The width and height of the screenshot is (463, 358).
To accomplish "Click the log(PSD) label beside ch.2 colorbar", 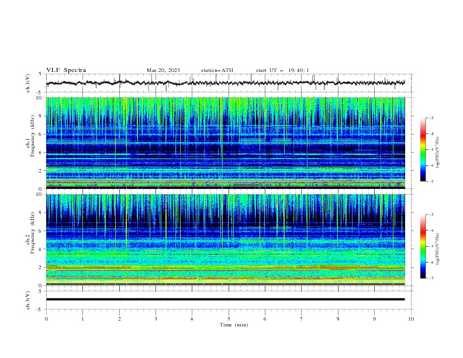I will coord(438,249).
